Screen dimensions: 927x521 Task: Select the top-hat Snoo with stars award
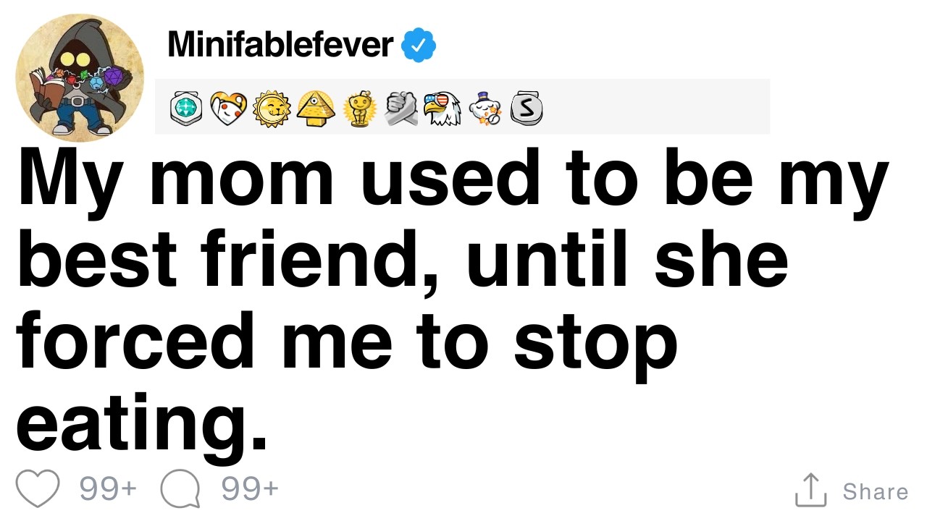pos(485,109)
